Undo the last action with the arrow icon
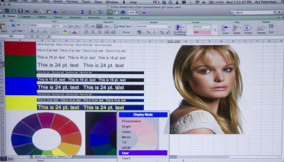 (63, 12)
